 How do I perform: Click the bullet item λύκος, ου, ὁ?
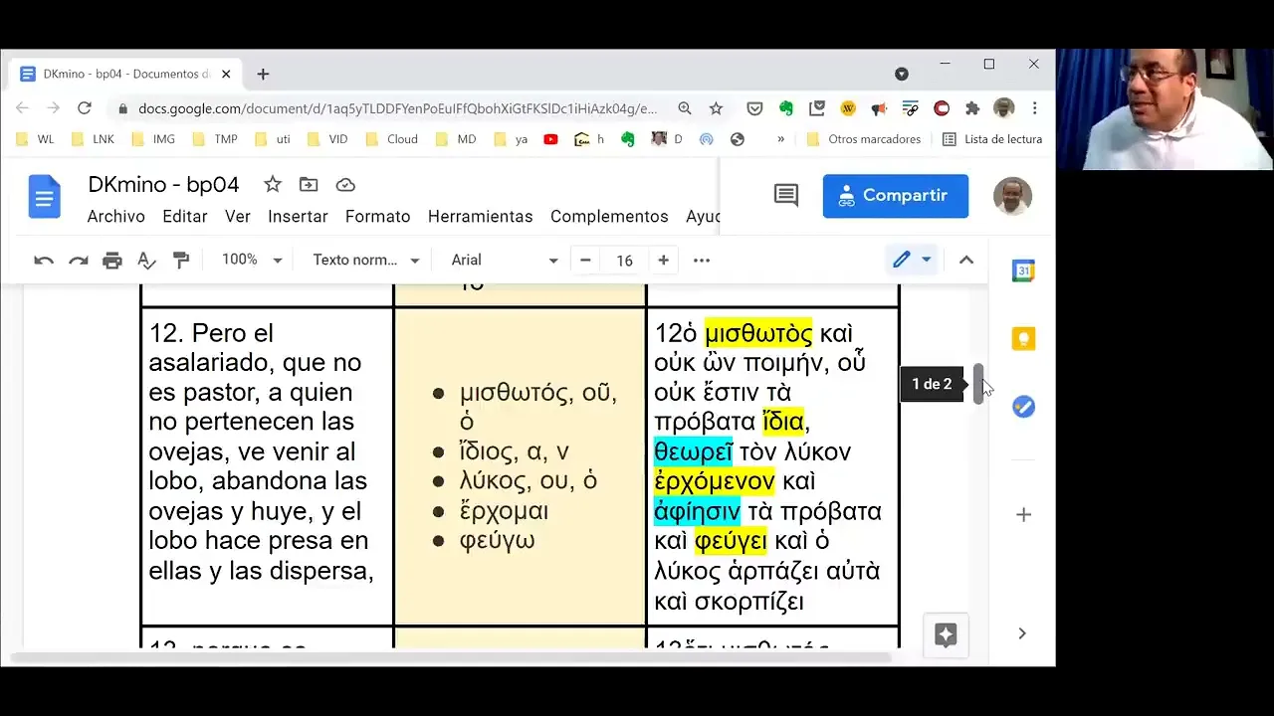click(x=529, y=480)
